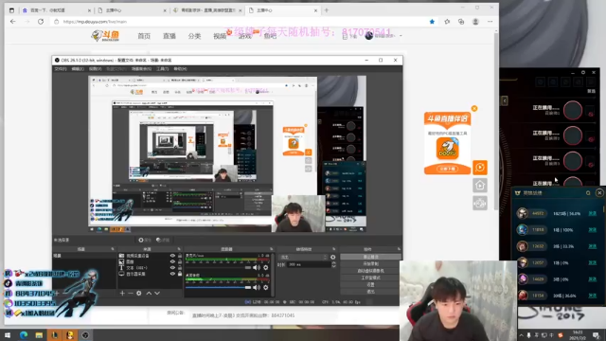Click the download button on Douyu companion ad

coord(448,169)
